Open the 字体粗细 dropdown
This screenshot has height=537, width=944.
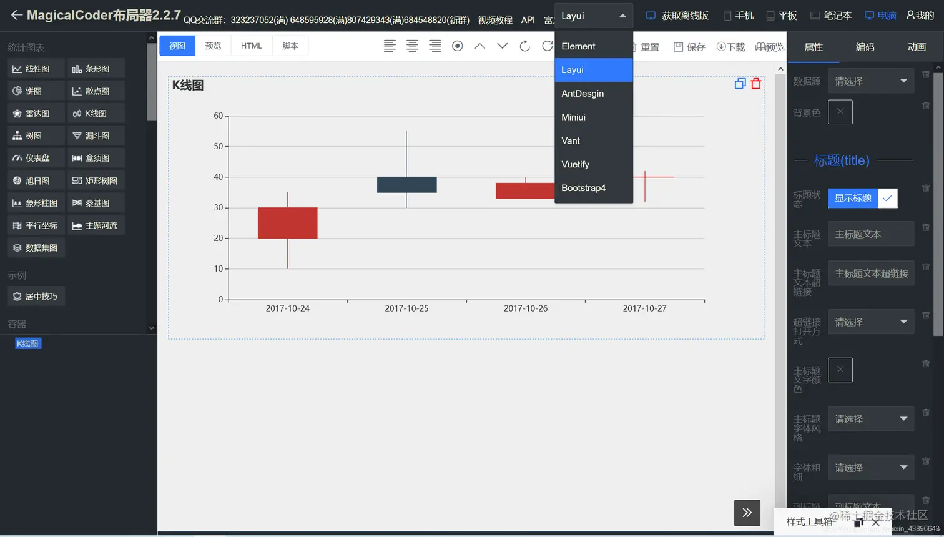(x=871, y=467)
